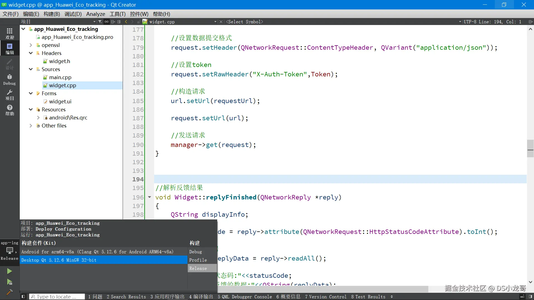Collapse the Sources folder in the tree
This screenshot has width=534, height=300.
click(31, 69)
